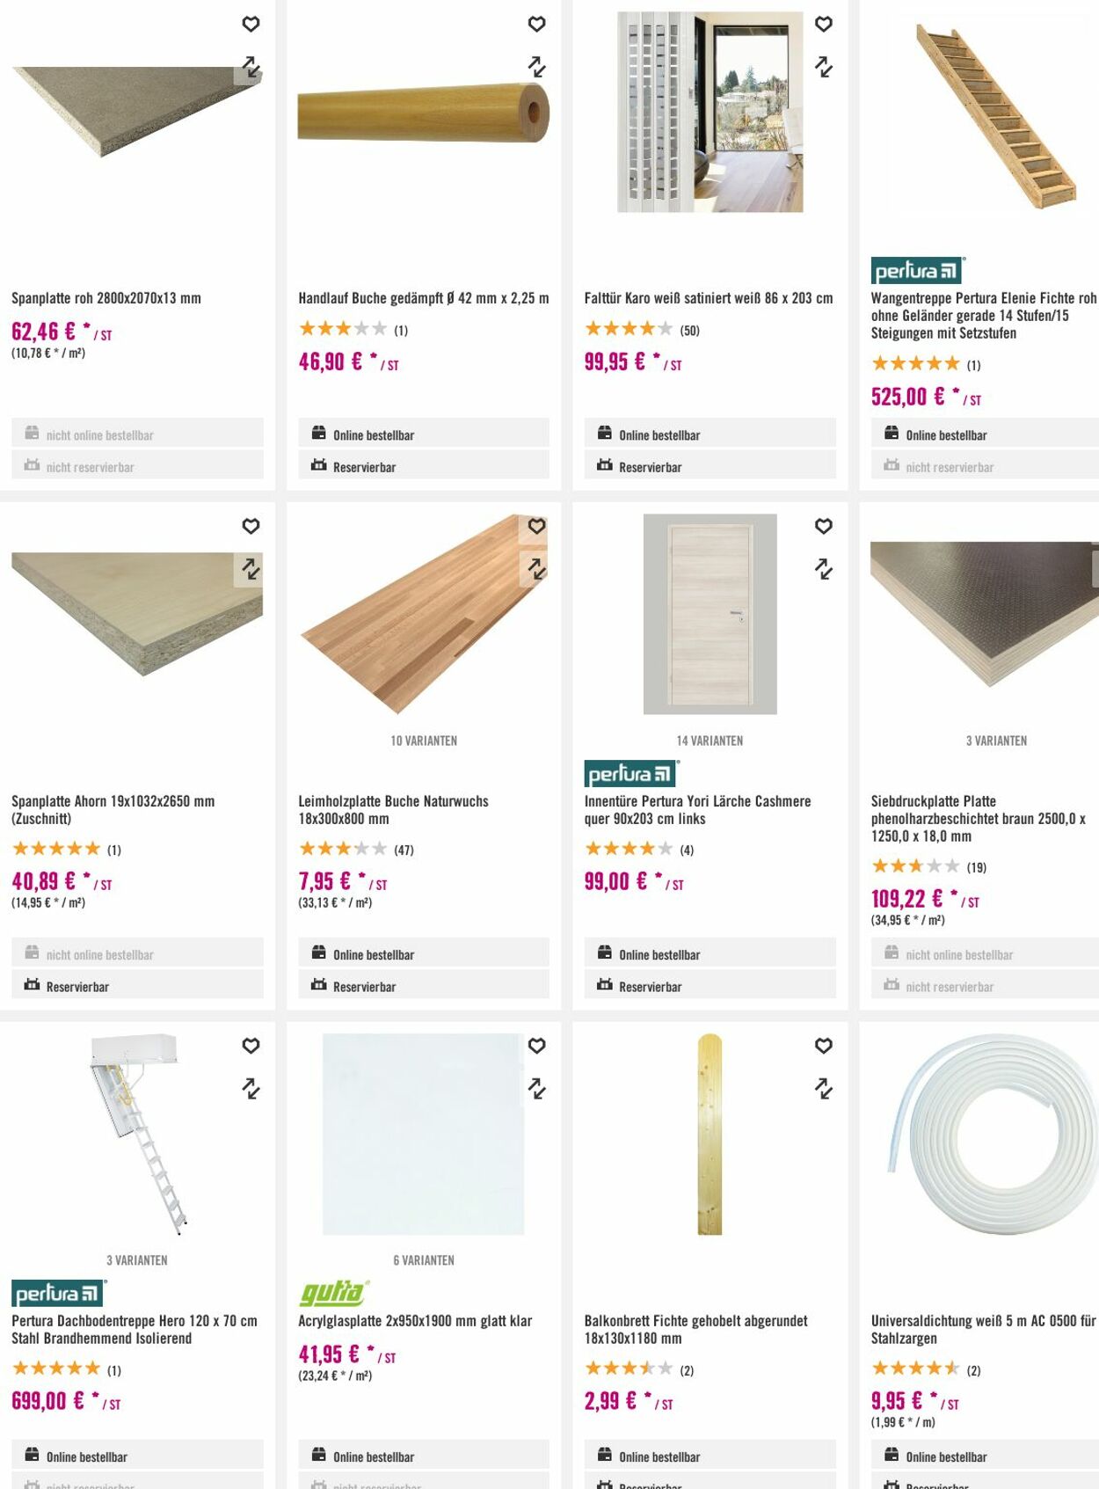The width and height of the screenshot is (1099, 1489).
Task: Heart the Innentüre Pertura Yori product
Action: [x=823, y=526]
